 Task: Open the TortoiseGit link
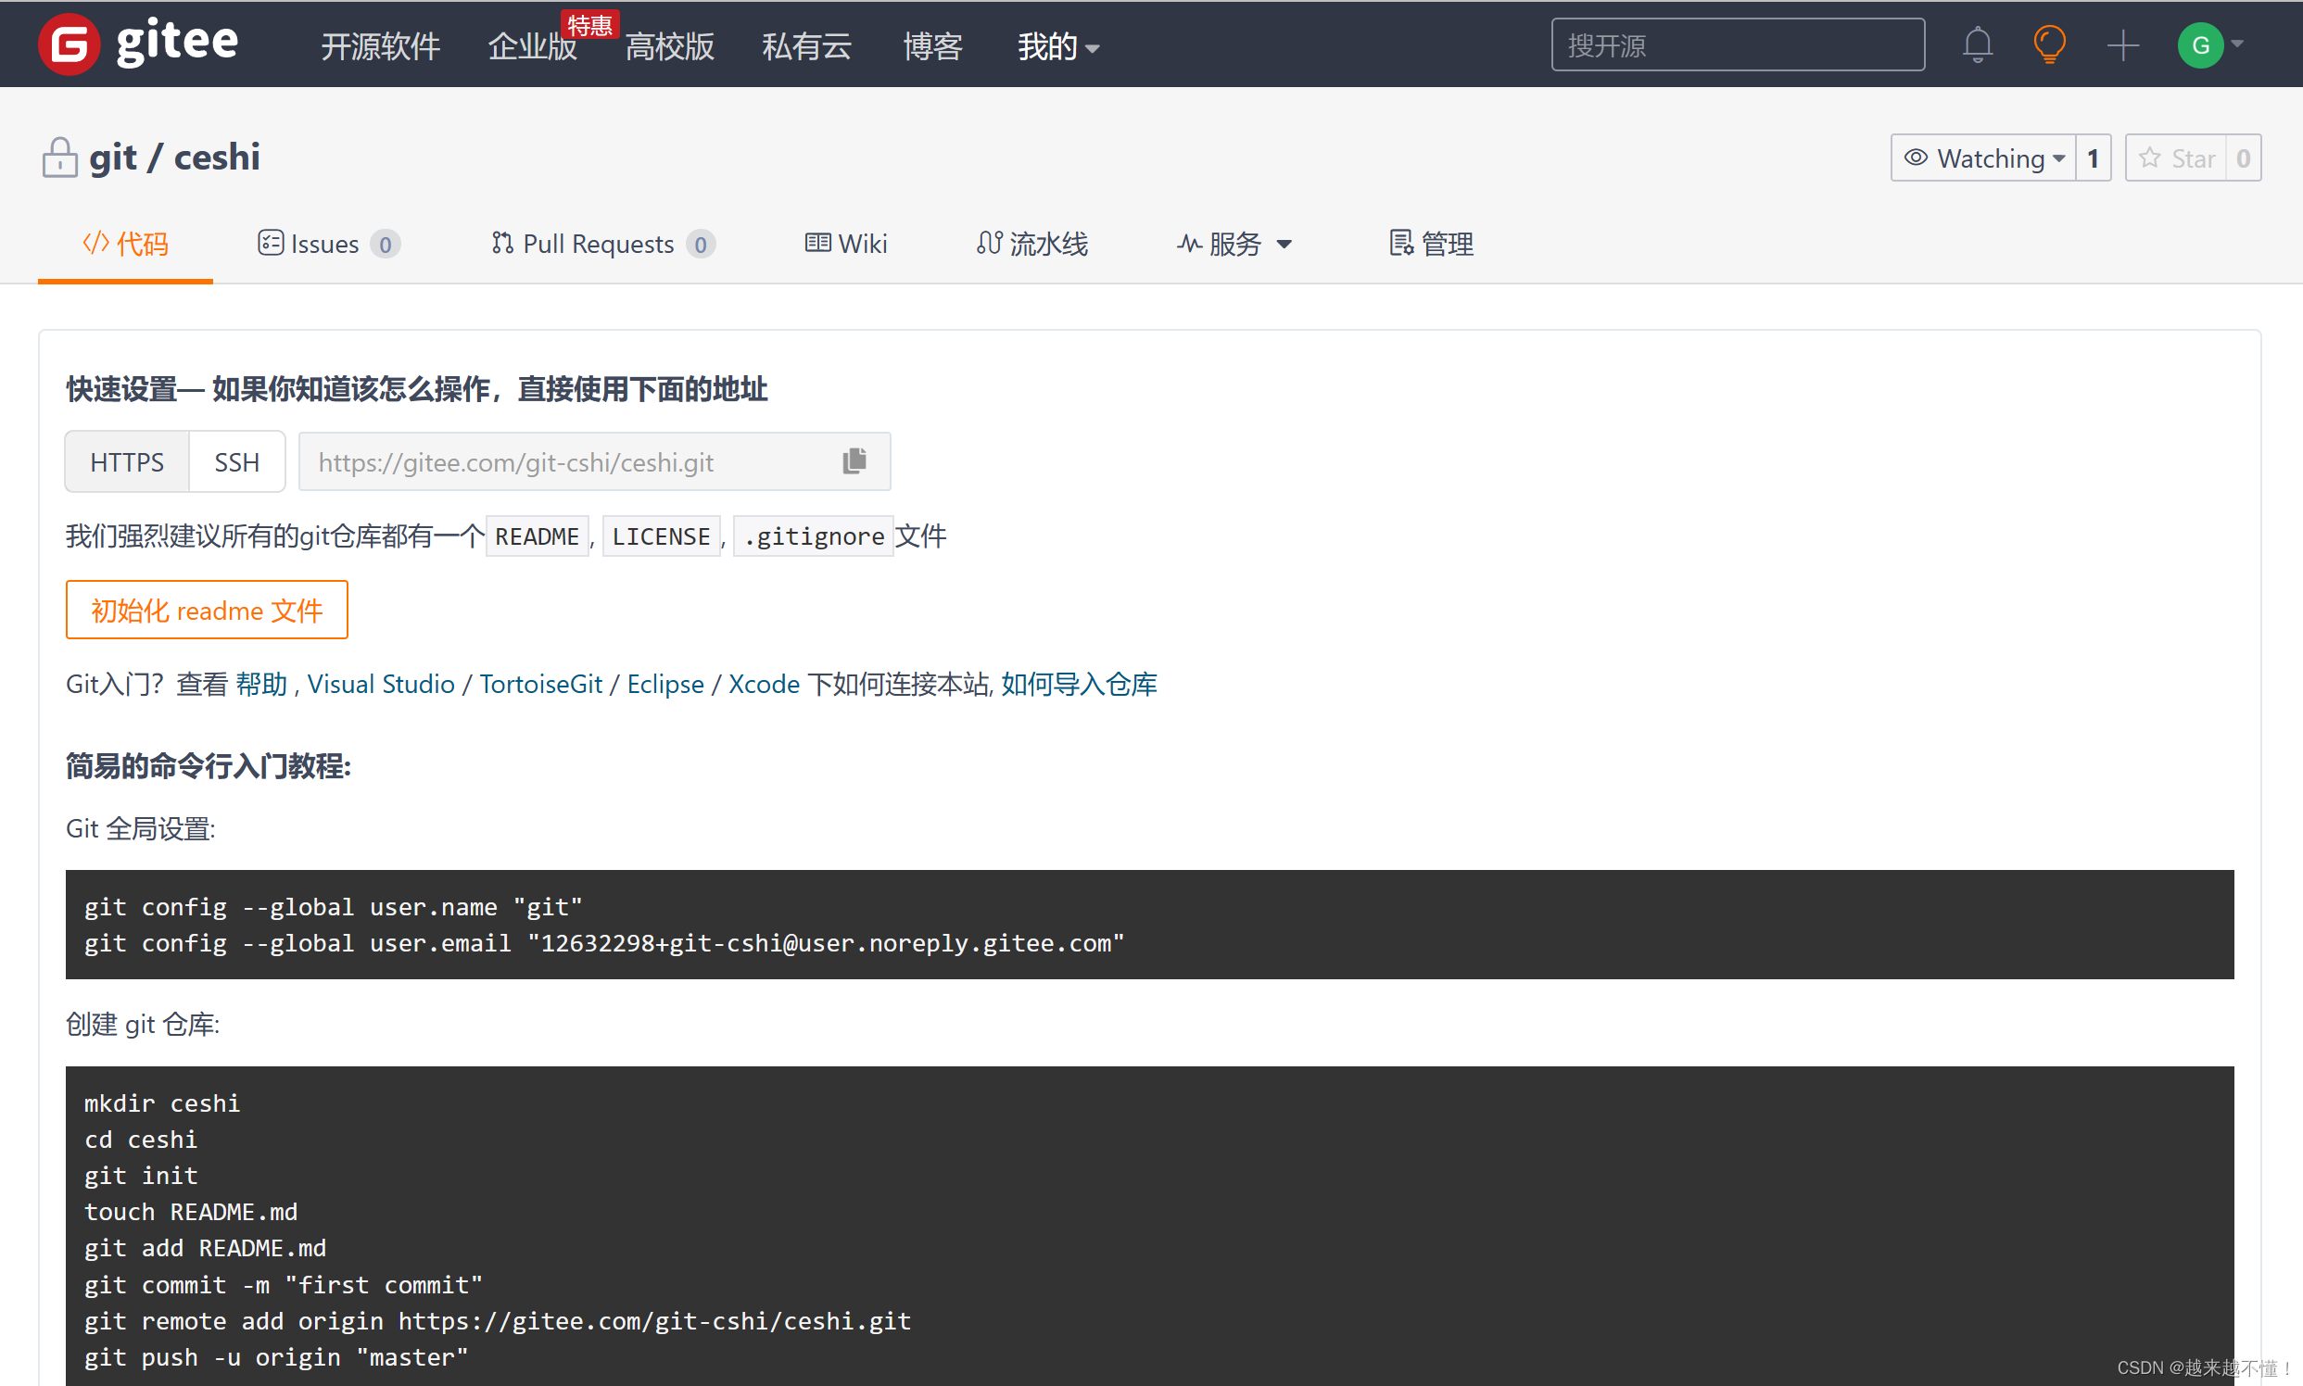pyautogui.click(x=541, y=684)
